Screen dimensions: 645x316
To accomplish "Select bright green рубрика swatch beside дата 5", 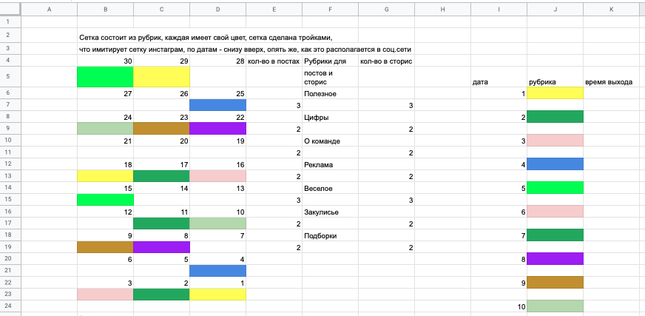I will pos(555,188).
